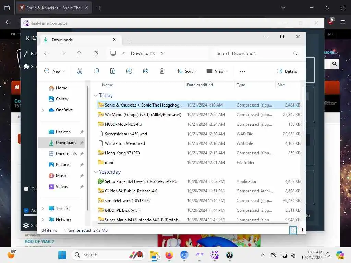Open a new browser tab
The height and width of the screenshot is (263, 351).
(x=99, y=8)
